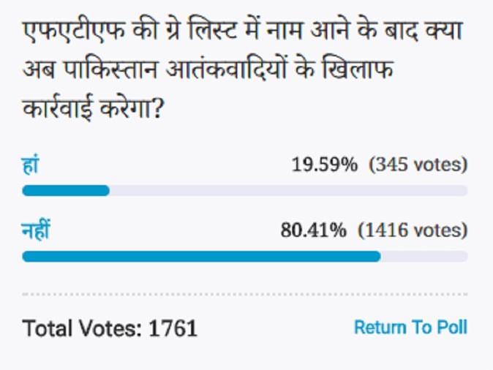
Task: Click the नहीं option label
Action: (37, 231)
